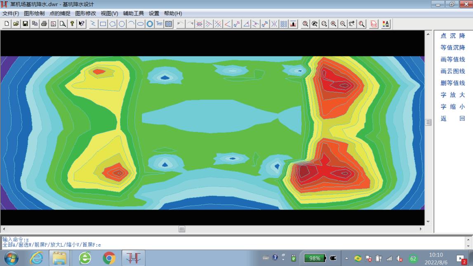This screenshot has height=266, width=473.
Task: Open the 图形绘制 menu
Action: (x=34, y=13)
